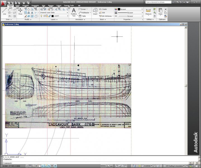
Task: Open the Manage ribbon tab
Action: pos(51,6)
